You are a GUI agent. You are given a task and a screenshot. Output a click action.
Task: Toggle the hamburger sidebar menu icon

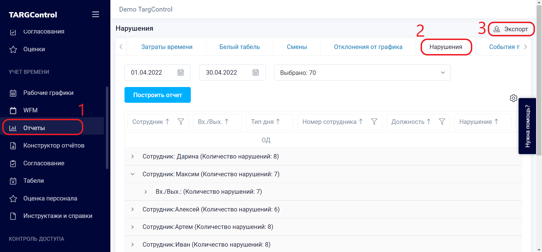click(95, 14)
